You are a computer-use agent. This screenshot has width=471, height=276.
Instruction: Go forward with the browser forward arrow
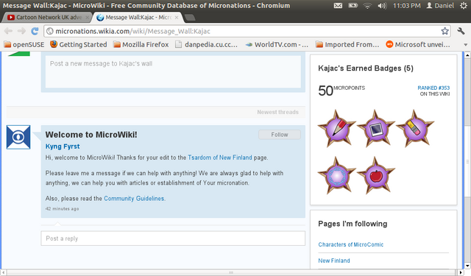[x=21, y=31]
